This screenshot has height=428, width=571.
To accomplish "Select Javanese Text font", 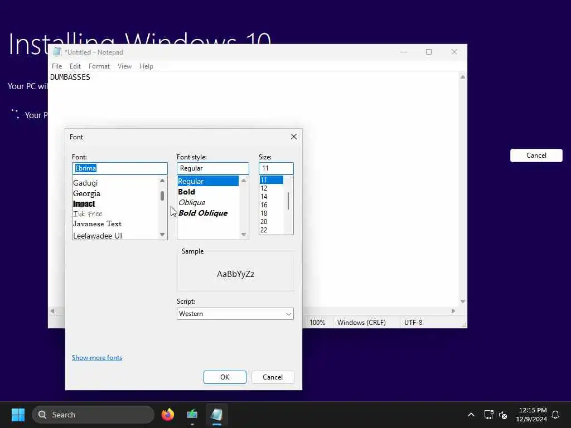I will 97,224.
